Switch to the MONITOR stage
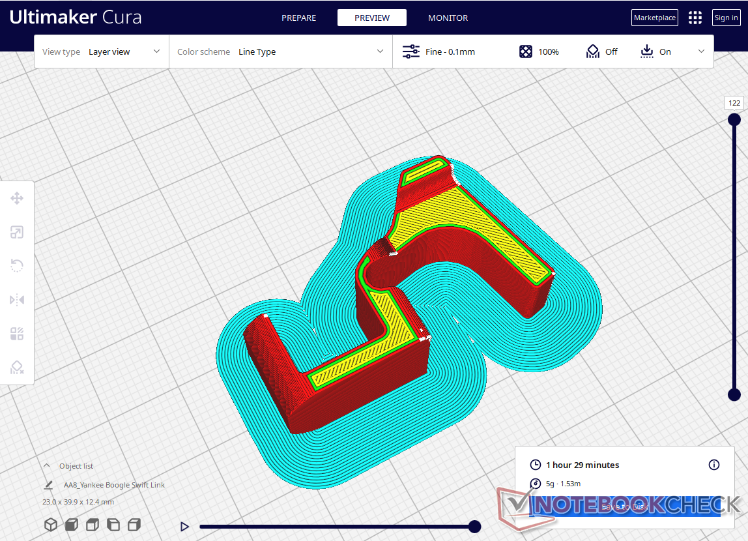This screenshot has width=748, height=541. (448, 18)
